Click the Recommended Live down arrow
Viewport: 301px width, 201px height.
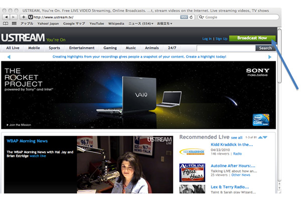[265, 137]
